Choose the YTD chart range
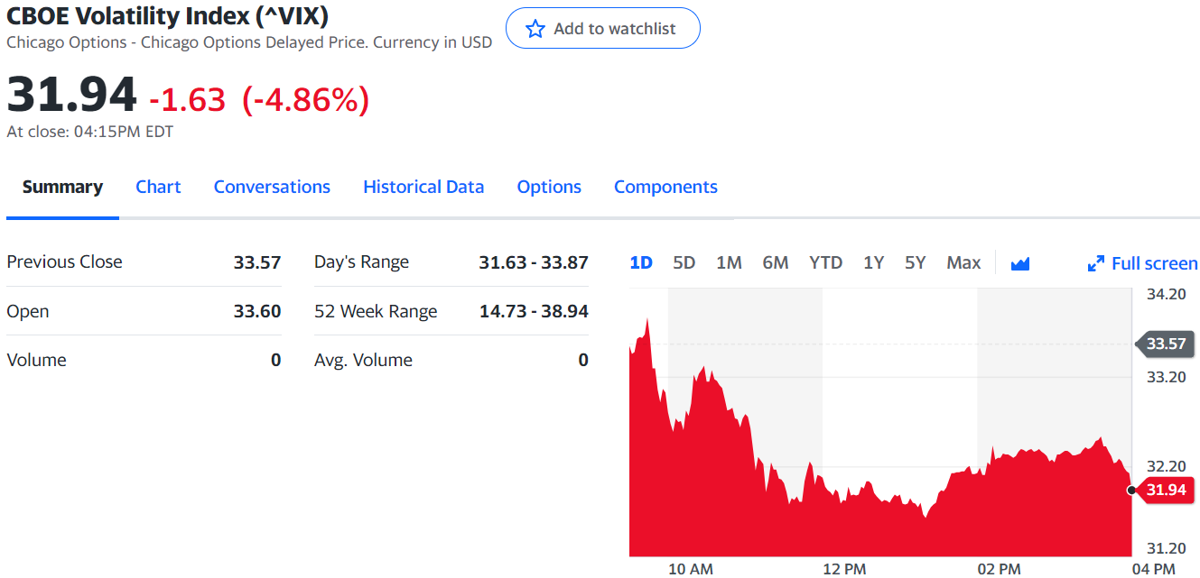 (825, 262)
